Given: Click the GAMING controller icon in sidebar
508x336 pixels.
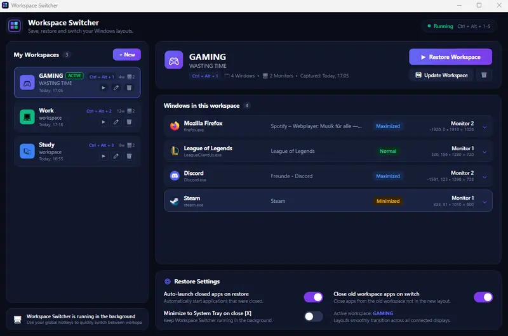Looking at the screenshot, I should click(27, 83).
